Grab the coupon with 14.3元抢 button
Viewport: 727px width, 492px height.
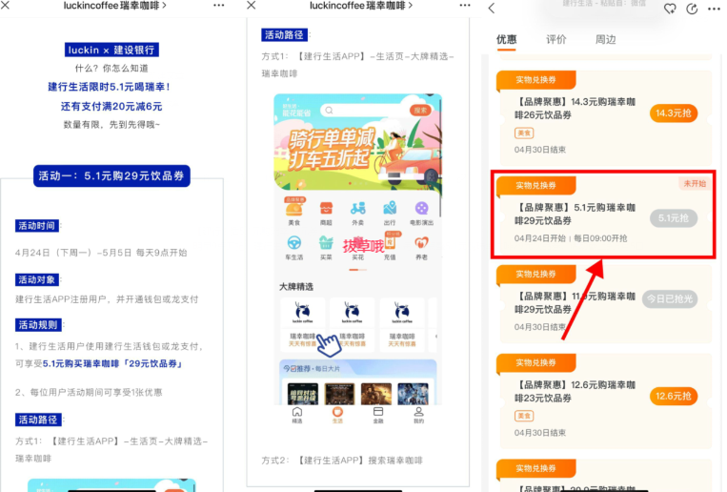tap(674, 113)
